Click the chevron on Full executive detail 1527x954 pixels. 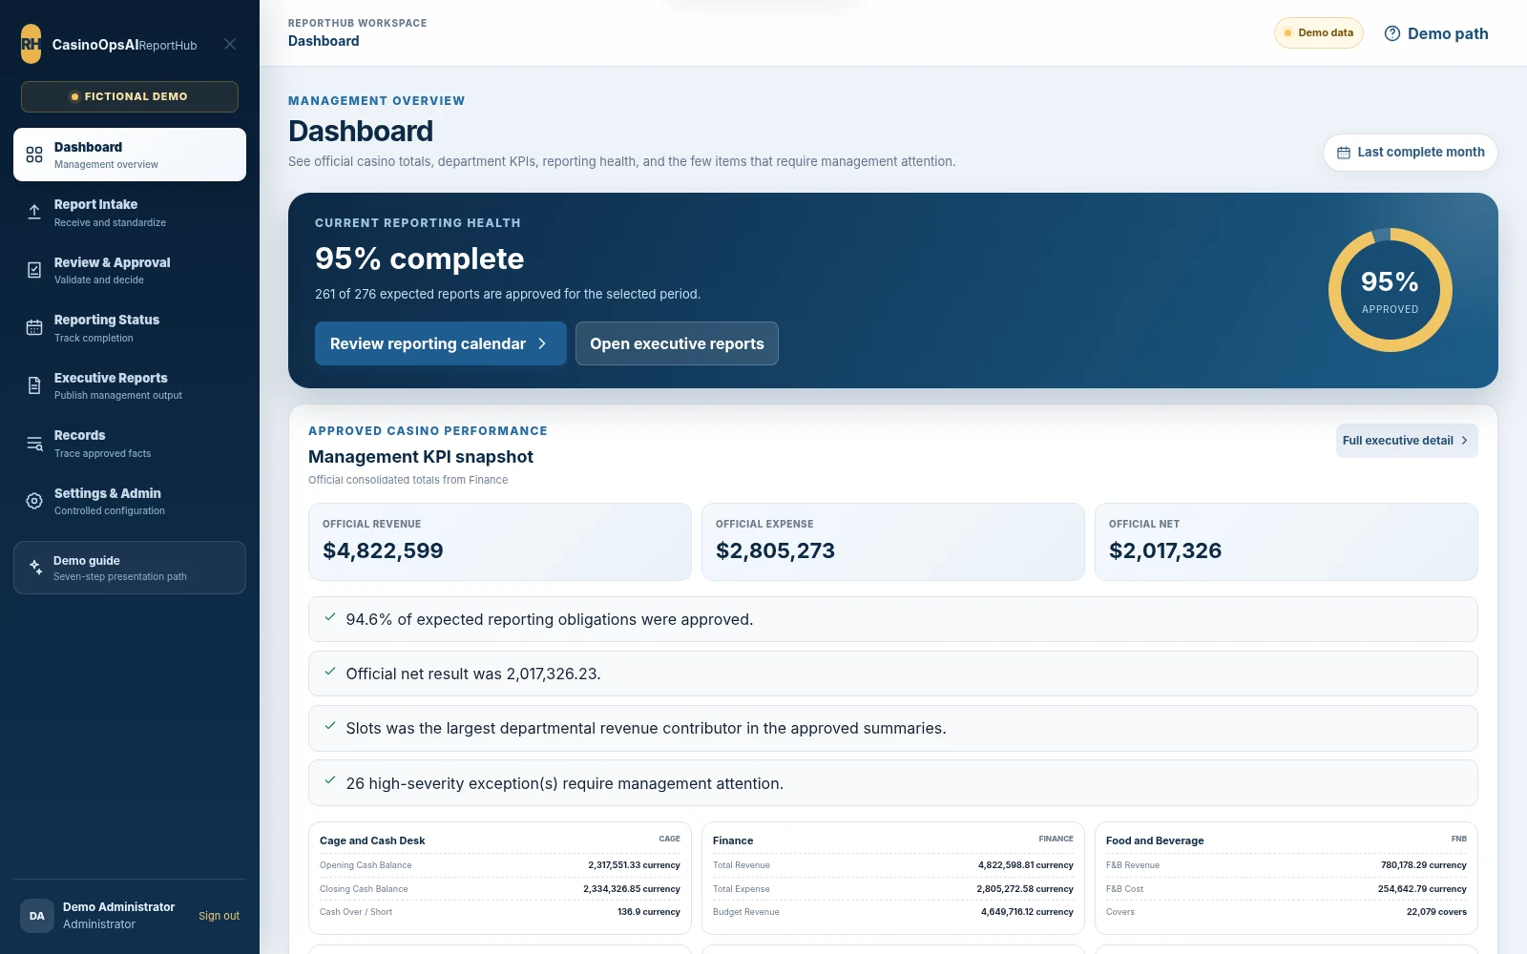[x=1464, y=441]
